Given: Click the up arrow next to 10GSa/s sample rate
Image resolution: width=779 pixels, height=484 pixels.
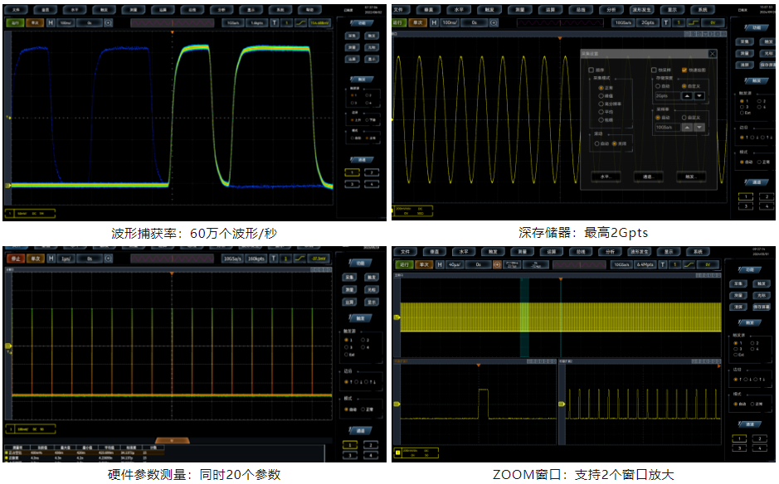Looking at the screenshot, I should tap(686, 127).
